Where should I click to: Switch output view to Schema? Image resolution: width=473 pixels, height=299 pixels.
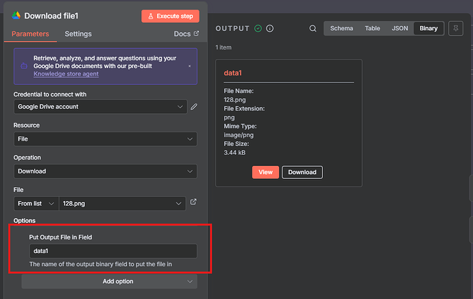[x=341, y=29]
